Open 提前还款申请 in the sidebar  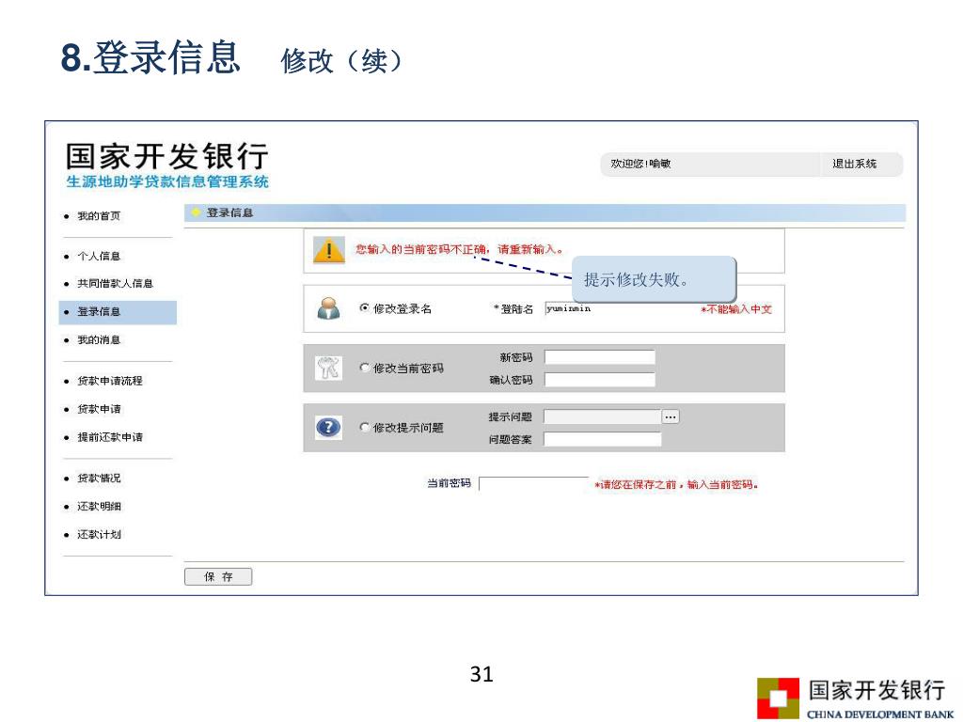(x=110, y=437)
